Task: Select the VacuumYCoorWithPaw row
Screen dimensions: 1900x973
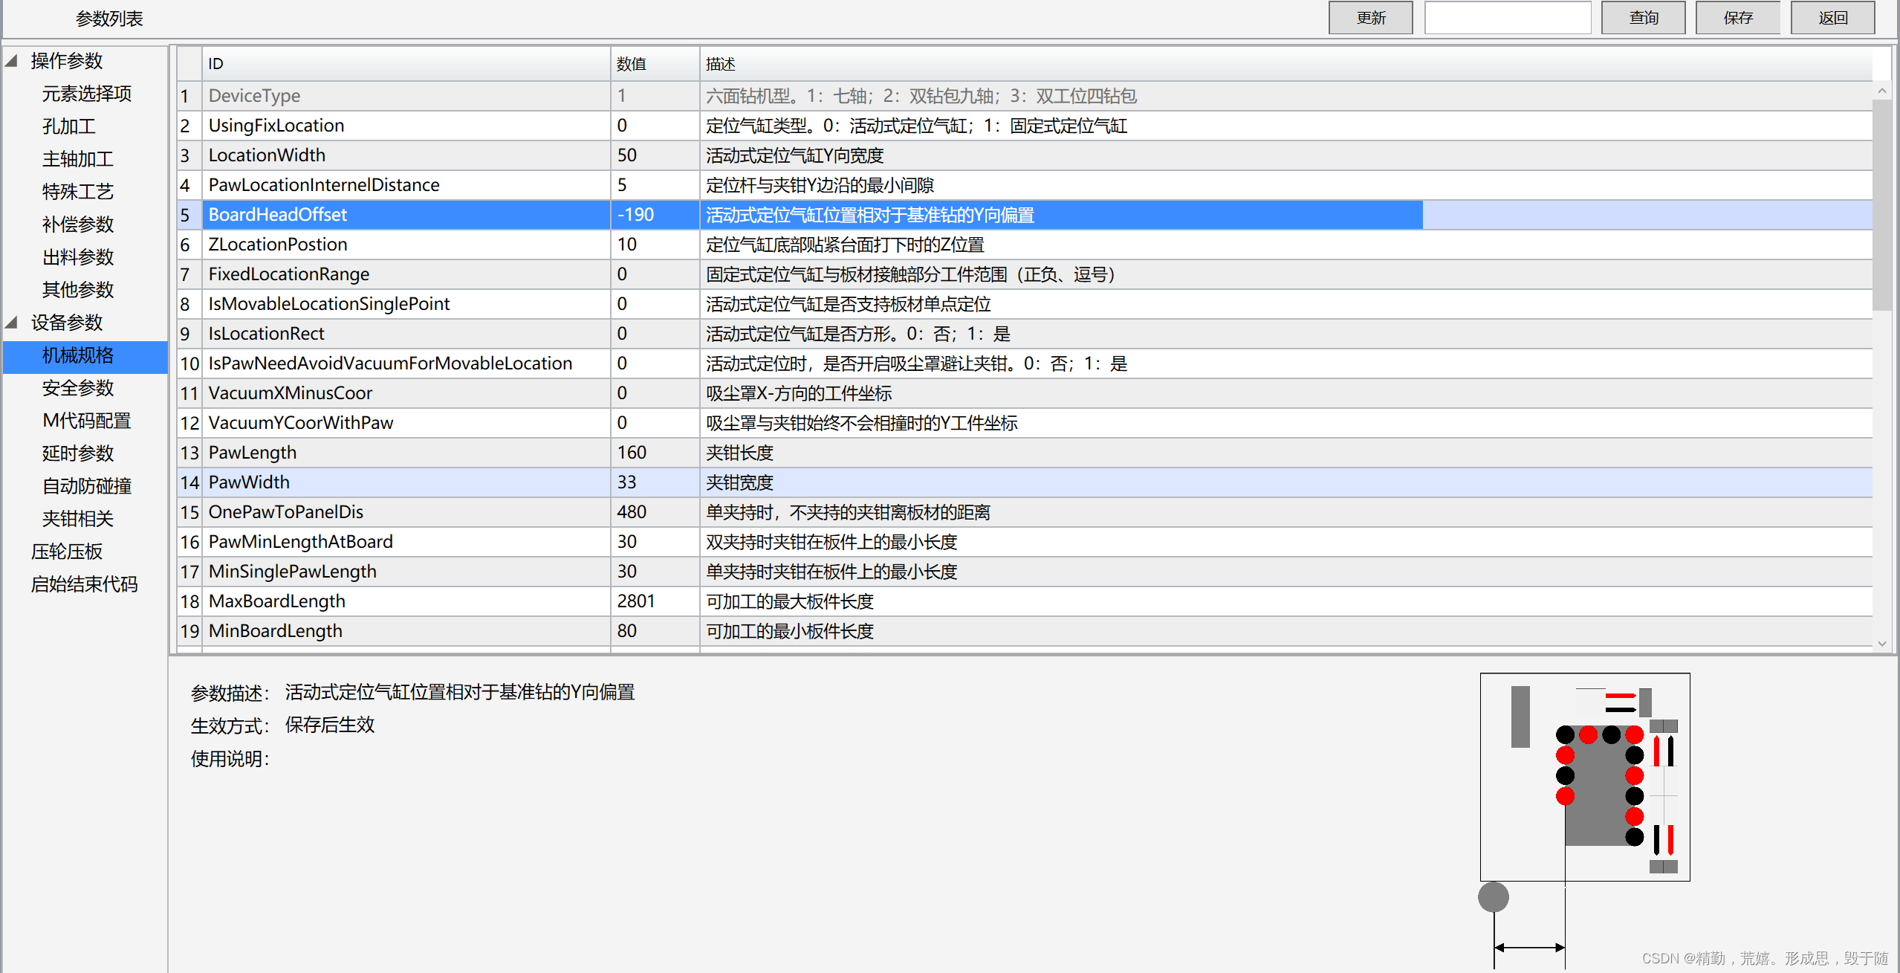Action: coord(1024,423)
